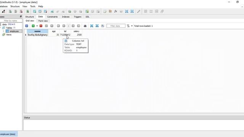Click the Tile windows vertically icon
This screenshot has width=244, height=137.
[x=157, y=11]
